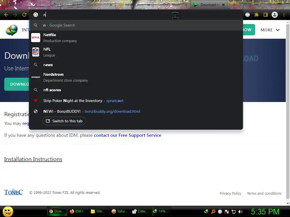Open Strip Poker Night at the Inventory suggestion

coord(136,101)
